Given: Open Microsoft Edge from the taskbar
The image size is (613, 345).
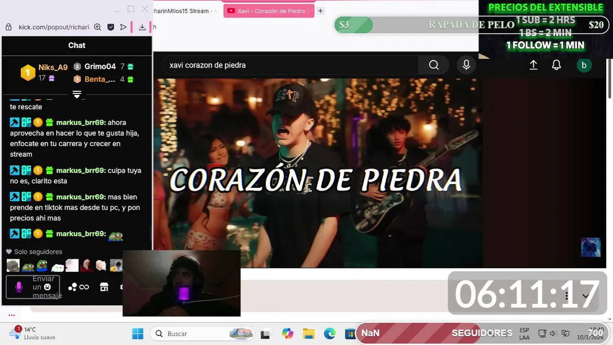Looking at the screenshot, I should point(330,333).
